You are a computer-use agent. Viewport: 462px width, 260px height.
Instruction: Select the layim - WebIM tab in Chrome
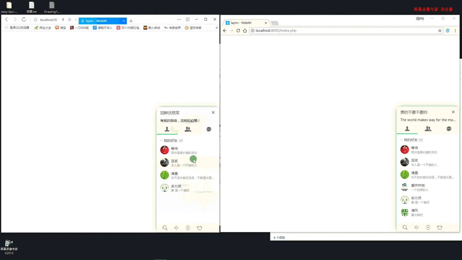point(246,23)
